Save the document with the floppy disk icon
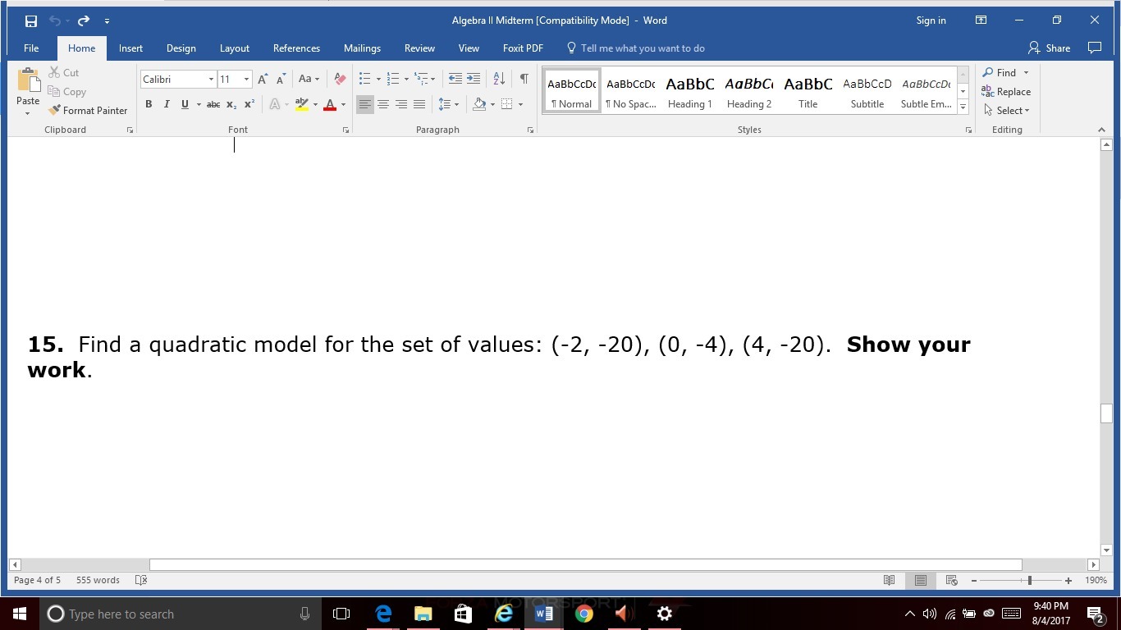This screenshot has width=1121, height=630. pyautogui.click(x=31, y=21)
